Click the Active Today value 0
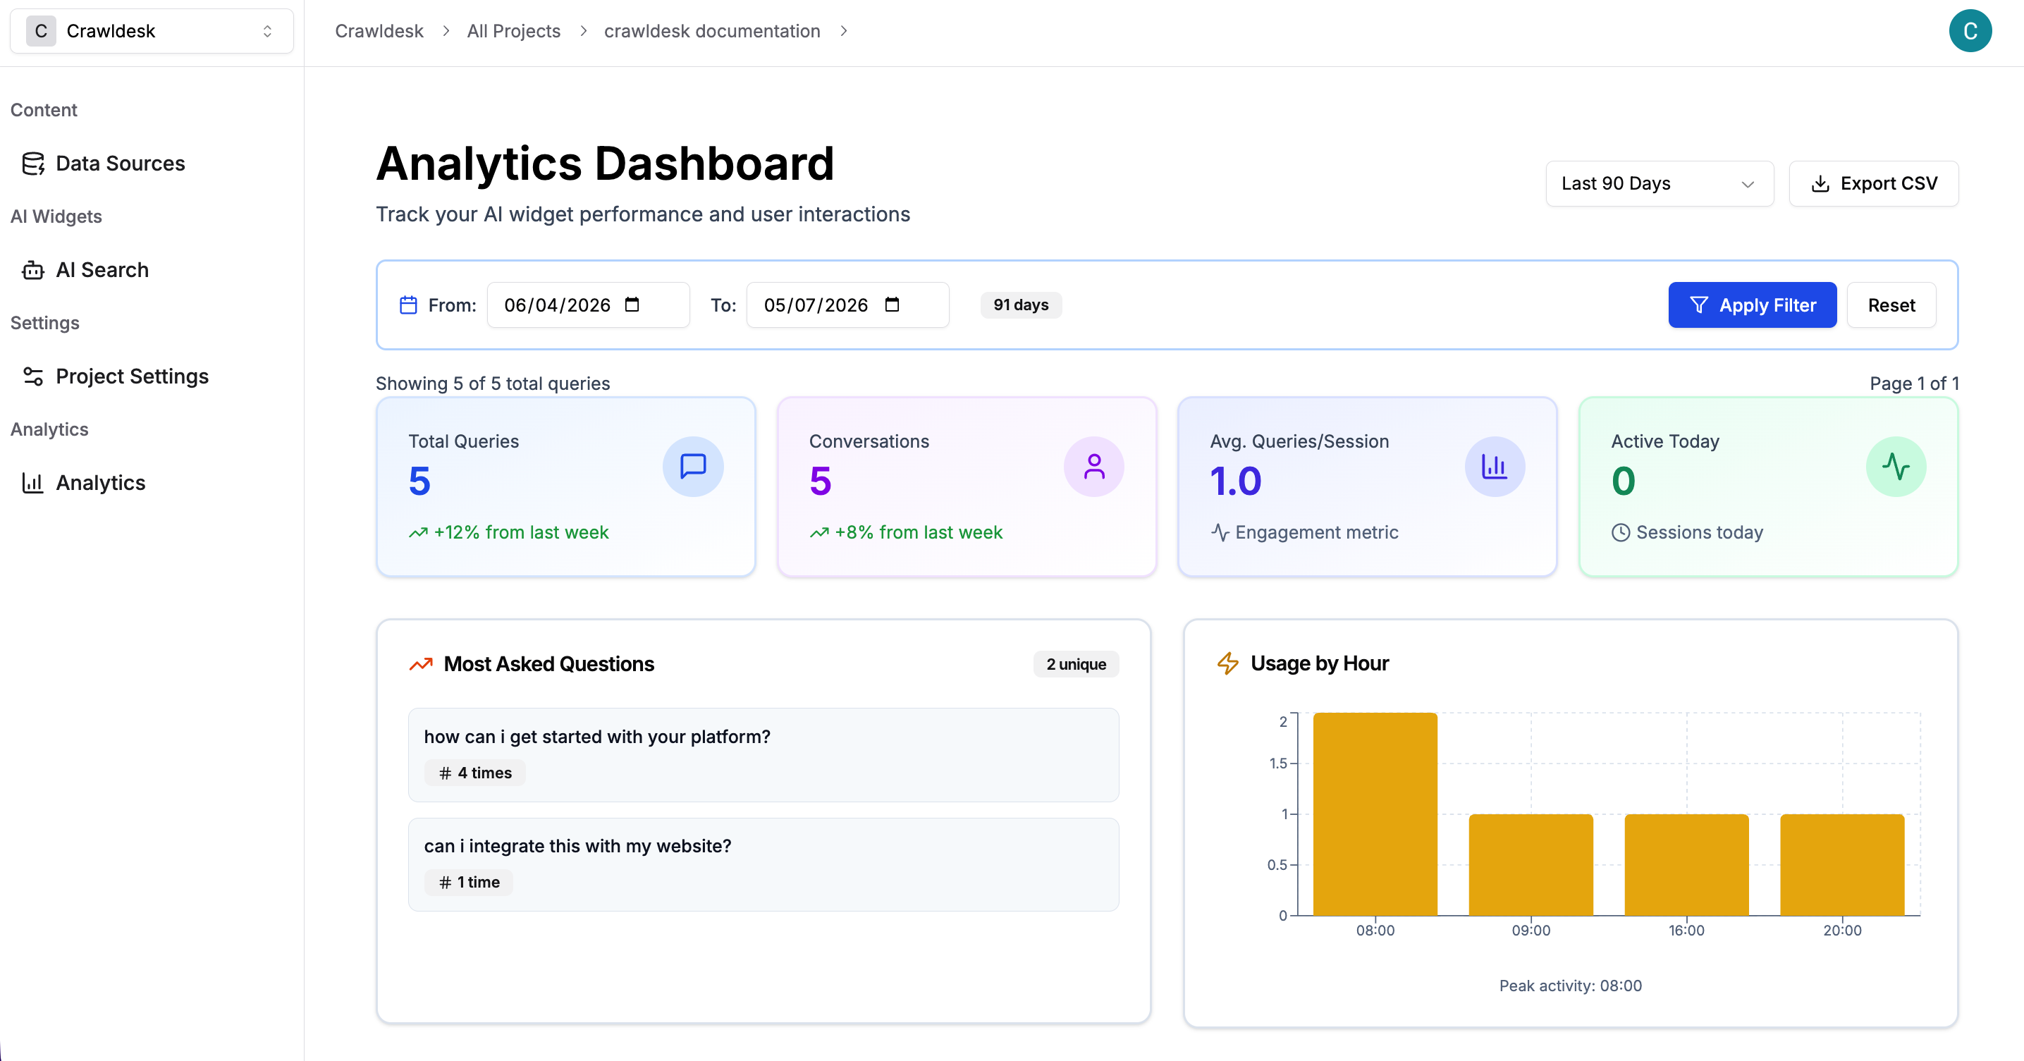 (x=1624, y=481)
